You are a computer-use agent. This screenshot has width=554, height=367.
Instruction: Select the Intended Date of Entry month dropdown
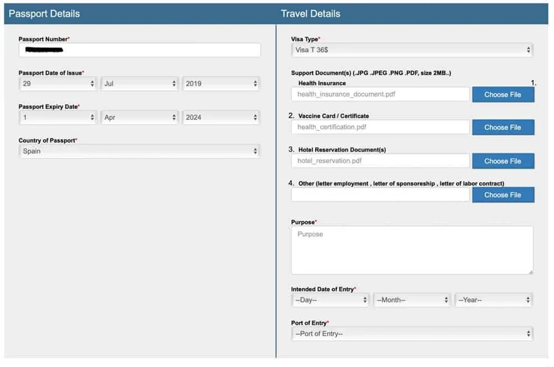(x=412, y=300)
